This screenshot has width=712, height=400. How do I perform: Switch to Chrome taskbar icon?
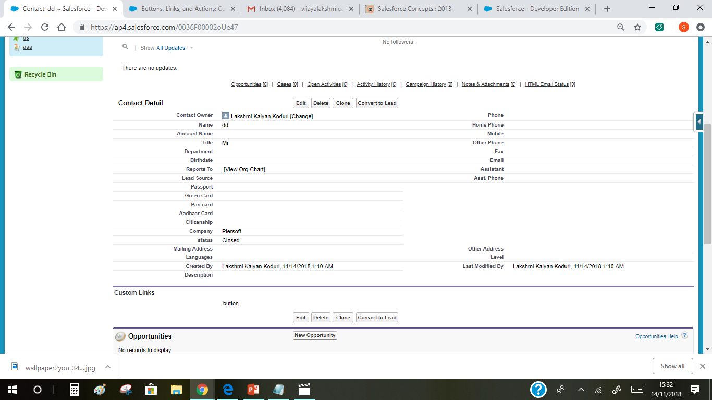[x=202, y=389]
